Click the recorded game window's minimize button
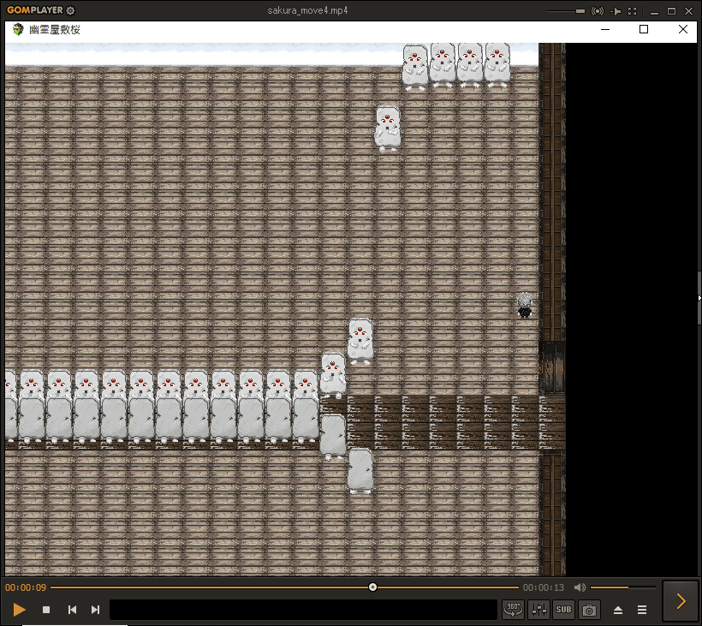 point(605,29)
